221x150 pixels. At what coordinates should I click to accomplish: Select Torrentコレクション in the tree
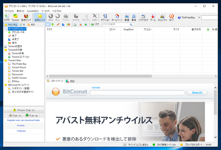21,57
